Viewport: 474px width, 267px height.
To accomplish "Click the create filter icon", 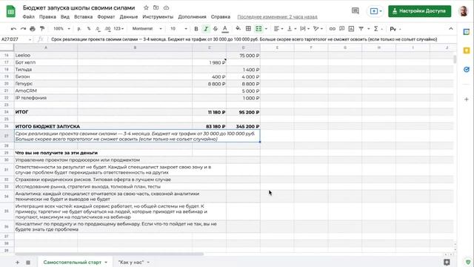I will [x=361, y=29].
